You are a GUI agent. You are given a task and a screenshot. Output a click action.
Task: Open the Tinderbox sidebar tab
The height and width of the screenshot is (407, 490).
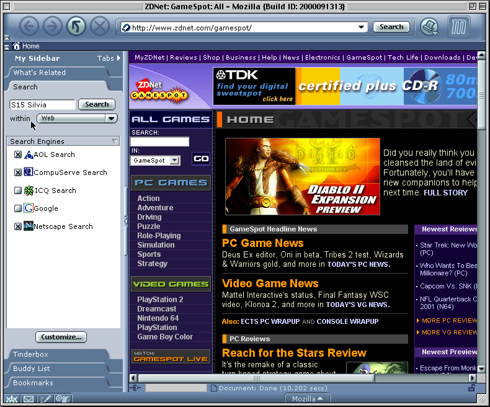coord(58,354)
